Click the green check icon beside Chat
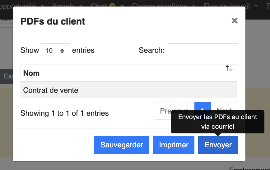 click(x=112, y=5)
